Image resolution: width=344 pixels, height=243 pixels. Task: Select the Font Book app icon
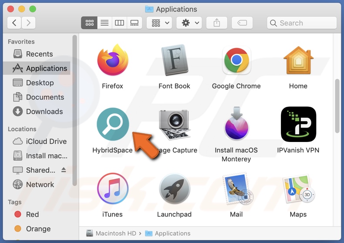(x=175, y=60)
